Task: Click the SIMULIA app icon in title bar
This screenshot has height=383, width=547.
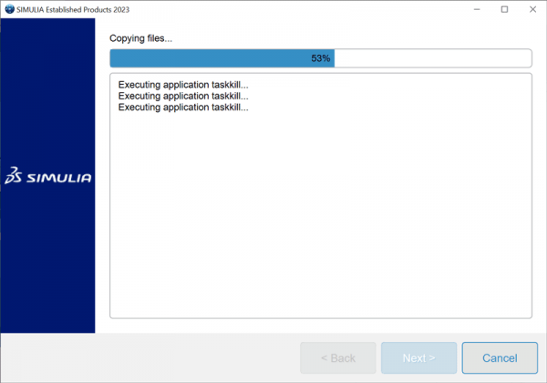Action: point(9,9)
